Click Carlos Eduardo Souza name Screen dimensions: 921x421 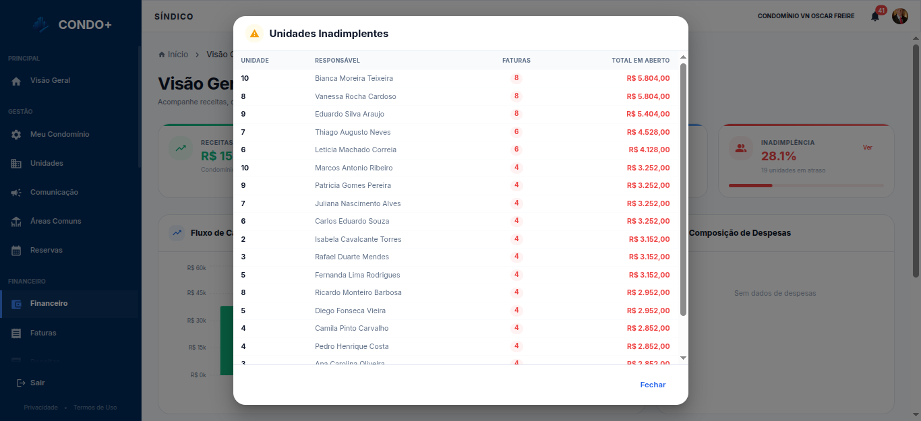coord(352,222)
